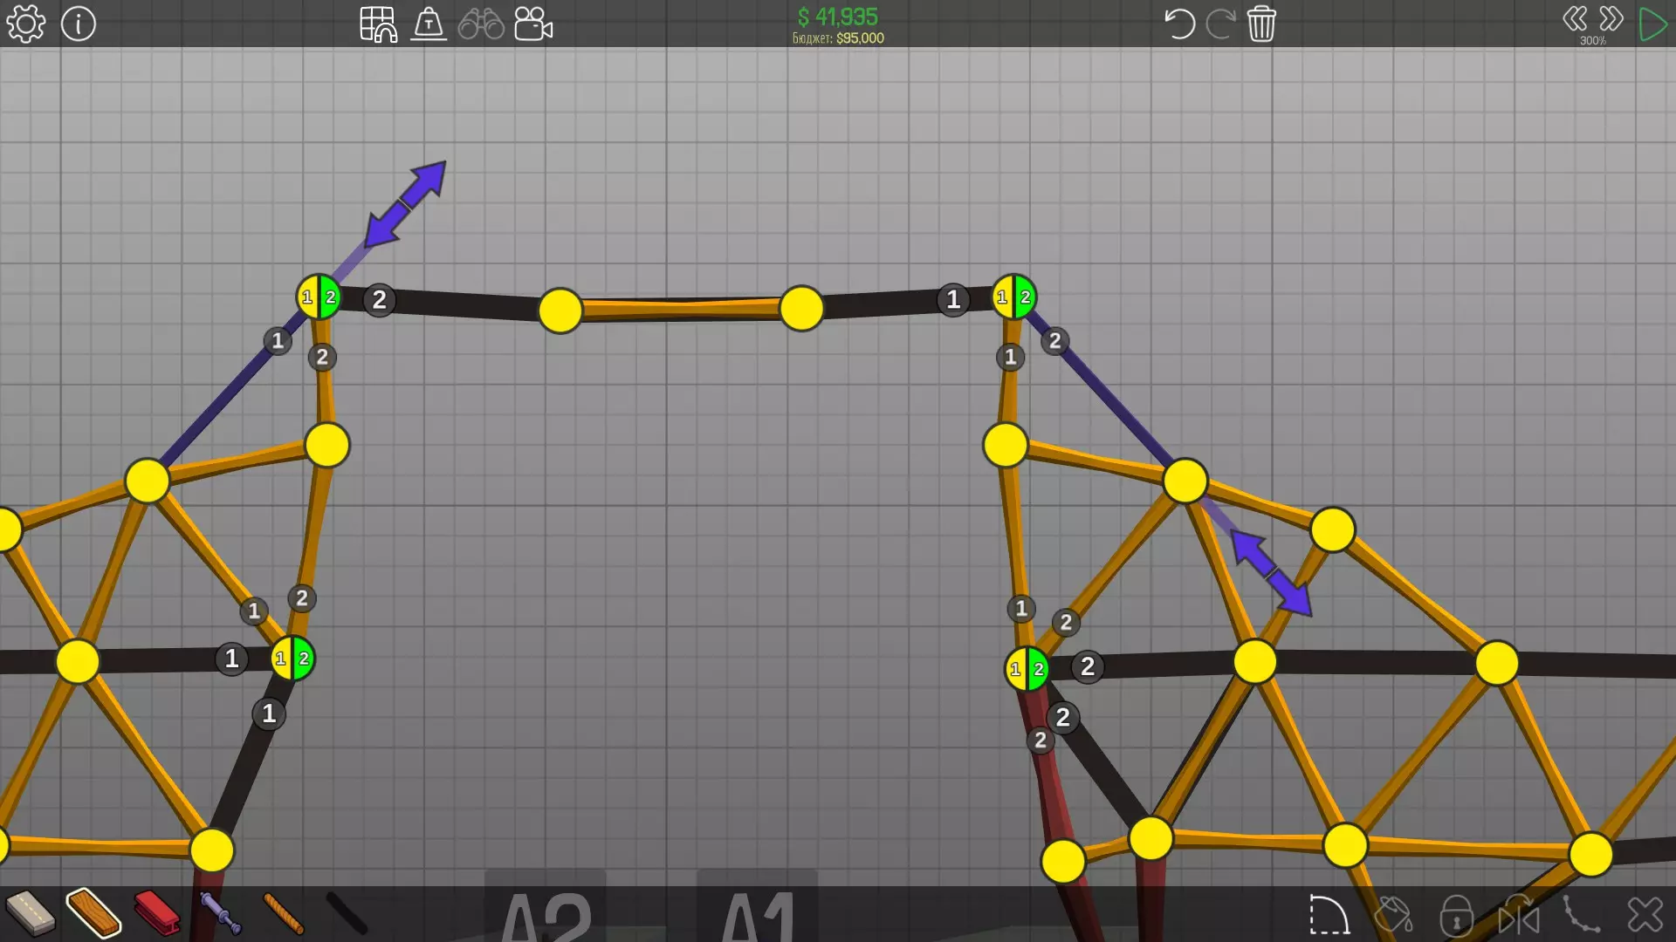
Task: Select the rope material
Action: point(283,913)
